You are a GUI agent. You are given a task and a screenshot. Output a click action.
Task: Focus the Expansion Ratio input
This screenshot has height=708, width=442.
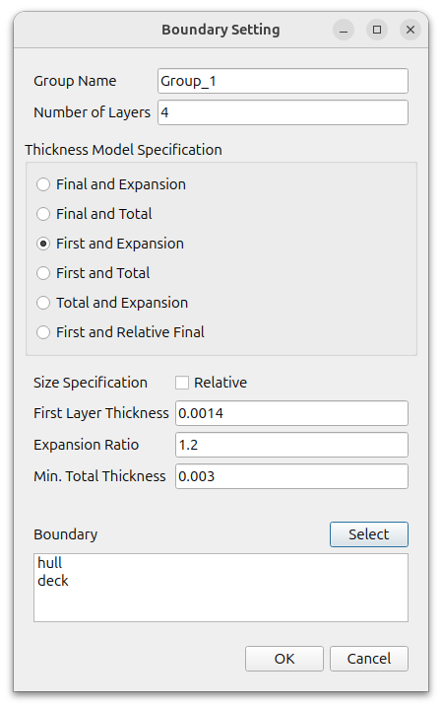point(291,445)
